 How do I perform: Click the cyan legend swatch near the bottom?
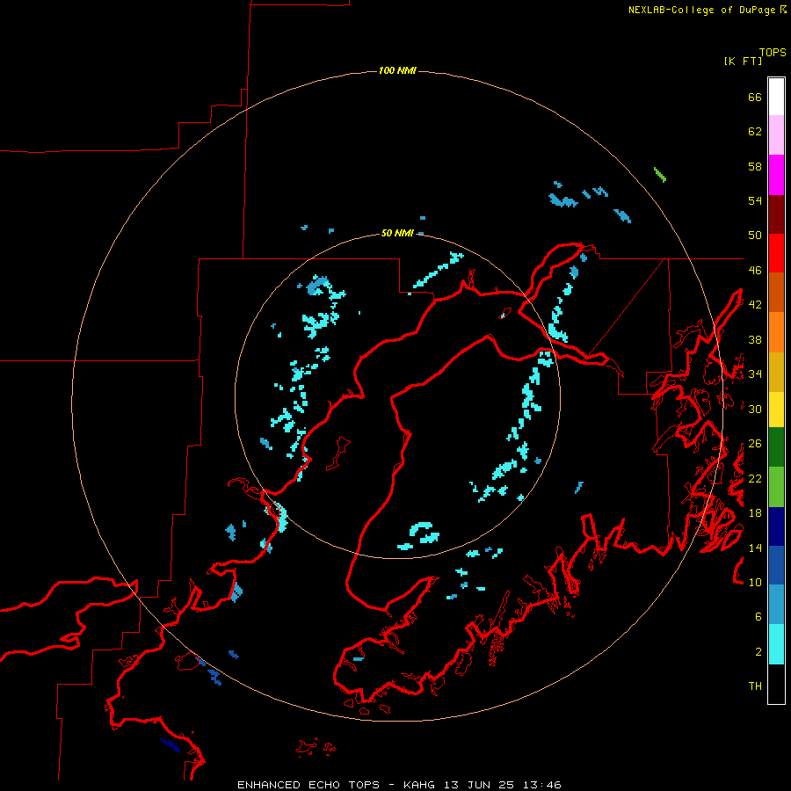pyautogui.click(x=776, y=644)
